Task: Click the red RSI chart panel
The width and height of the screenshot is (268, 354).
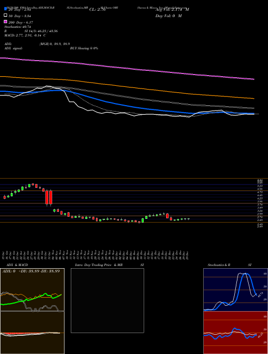Action: (x=235, y=333)
